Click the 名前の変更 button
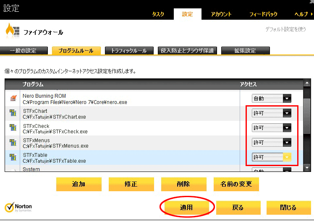 click(236, 184)
